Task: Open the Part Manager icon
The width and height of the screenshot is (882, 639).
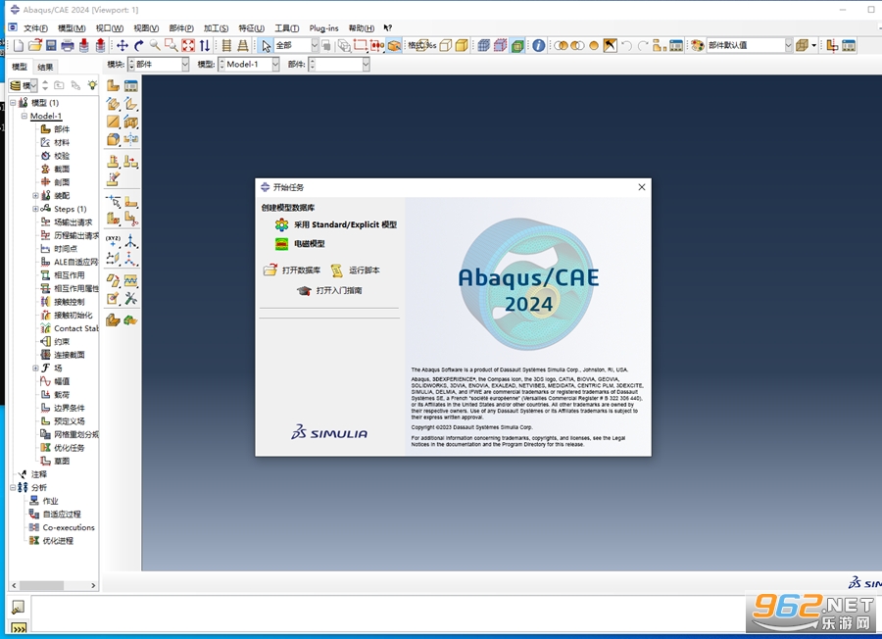Action: (131, 85)
